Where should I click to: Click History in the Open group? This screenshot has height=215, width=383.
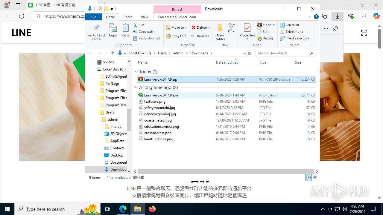[x=265, y=38]
